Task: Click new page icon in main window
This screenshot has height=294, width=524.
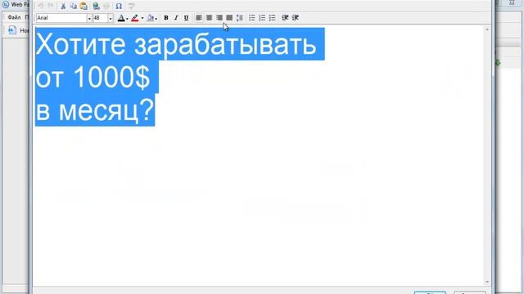Action: click(x=12, y=30)
